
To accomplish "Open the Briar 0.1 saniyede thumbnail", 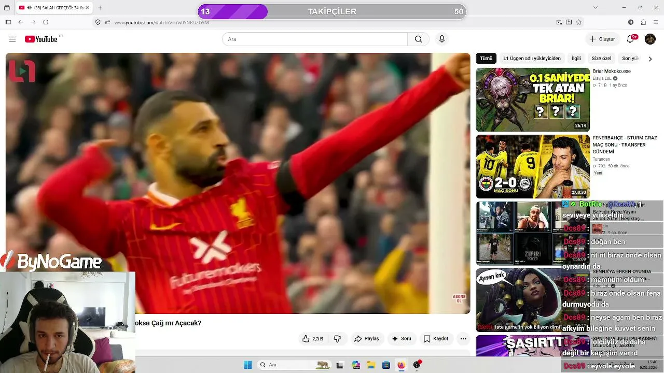I will (533, 100).
